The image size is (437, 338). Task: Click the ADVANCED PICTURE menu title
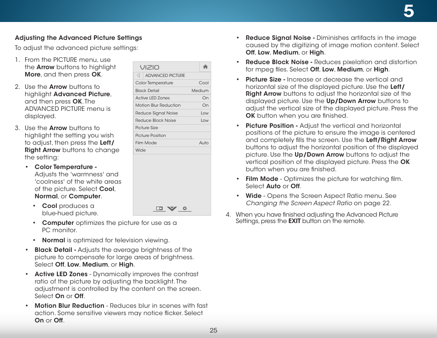(165, 76)
